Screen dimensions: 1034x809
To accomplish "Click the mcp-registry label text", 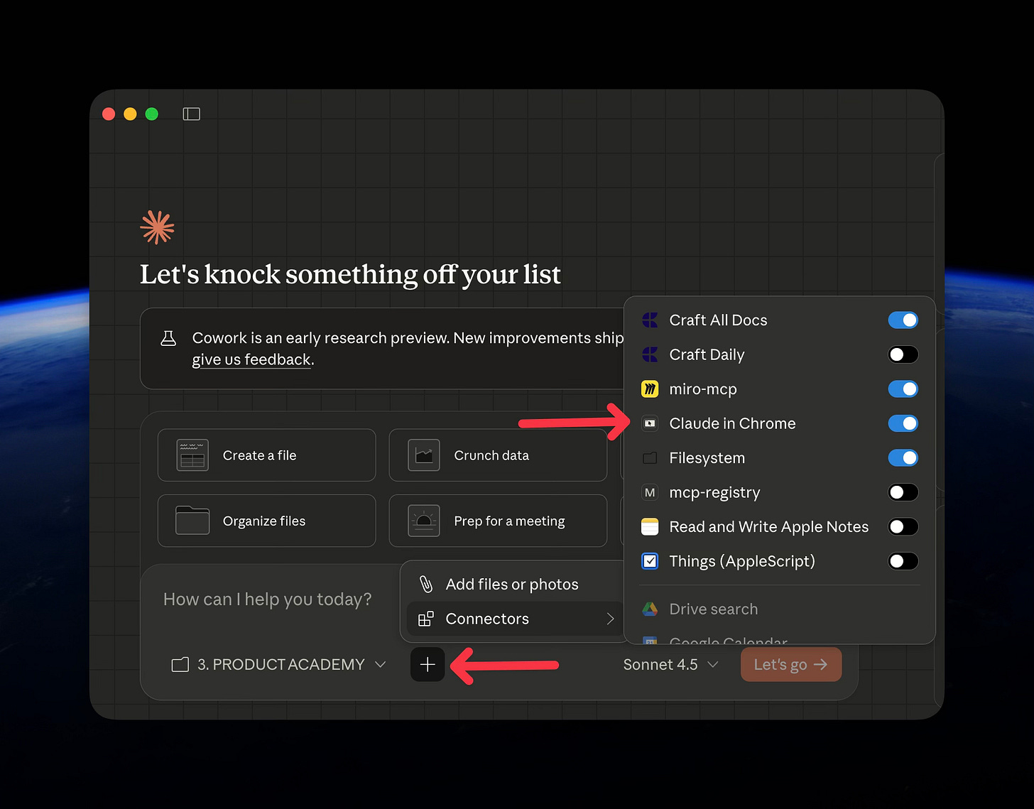I will click(714, 492).
